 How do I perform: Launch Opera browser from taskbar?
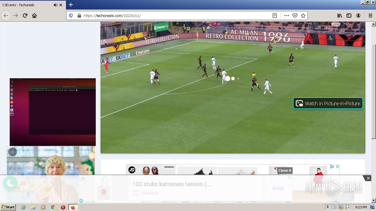63,207
